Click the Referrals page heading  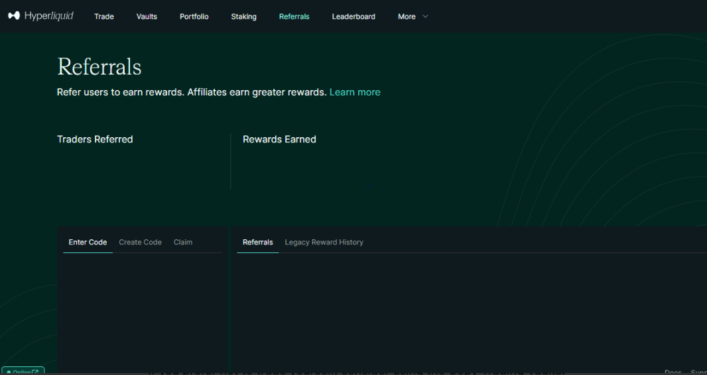point(99,67)
